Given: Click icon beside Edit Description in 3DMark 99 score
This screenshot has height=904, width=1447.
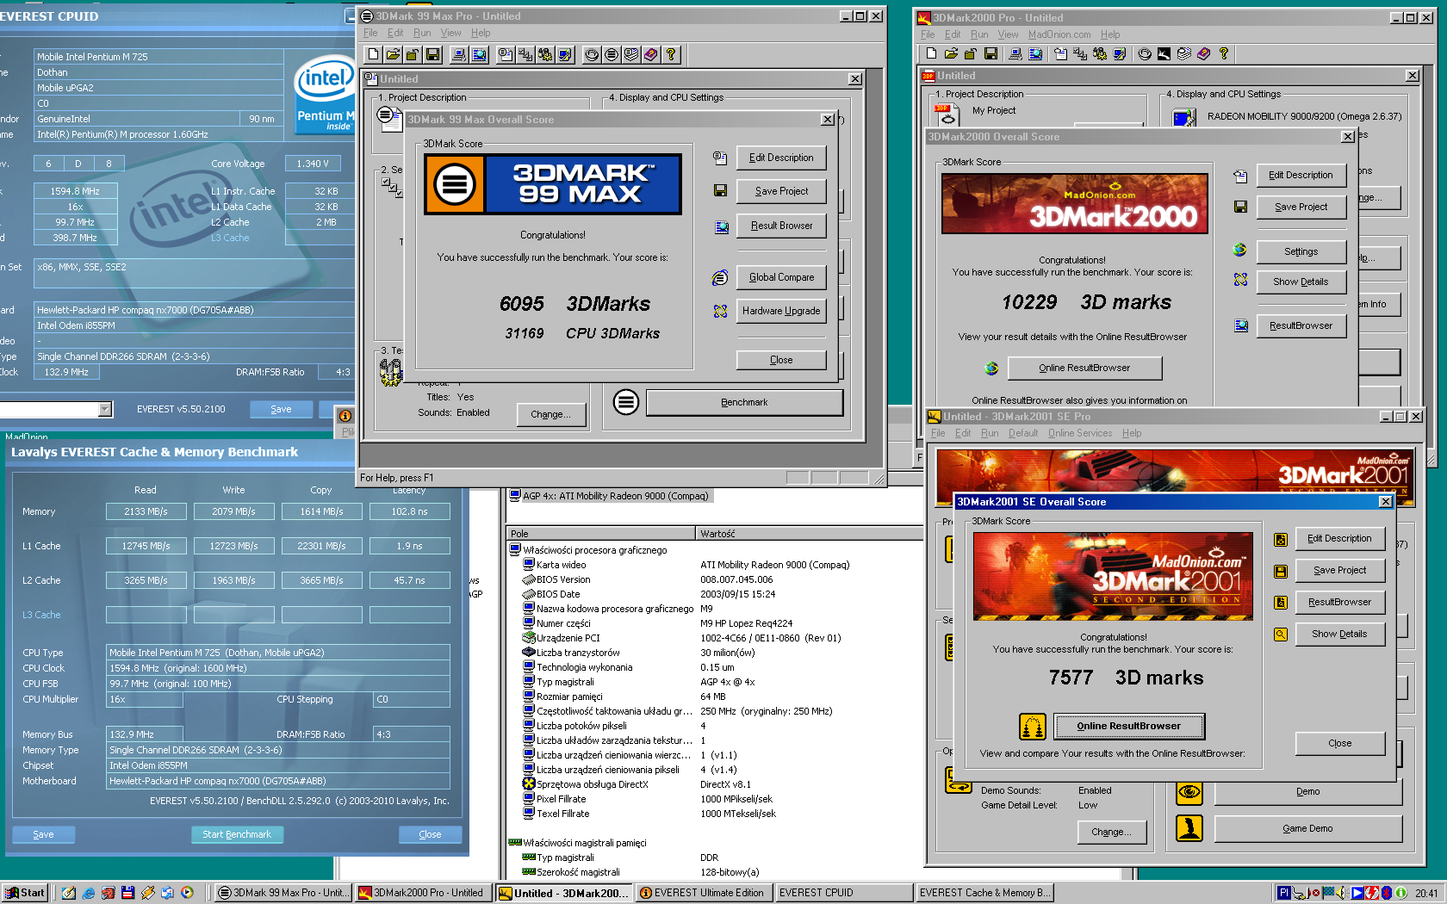Looking at the screenshot, I should click(x=720, y=158).
